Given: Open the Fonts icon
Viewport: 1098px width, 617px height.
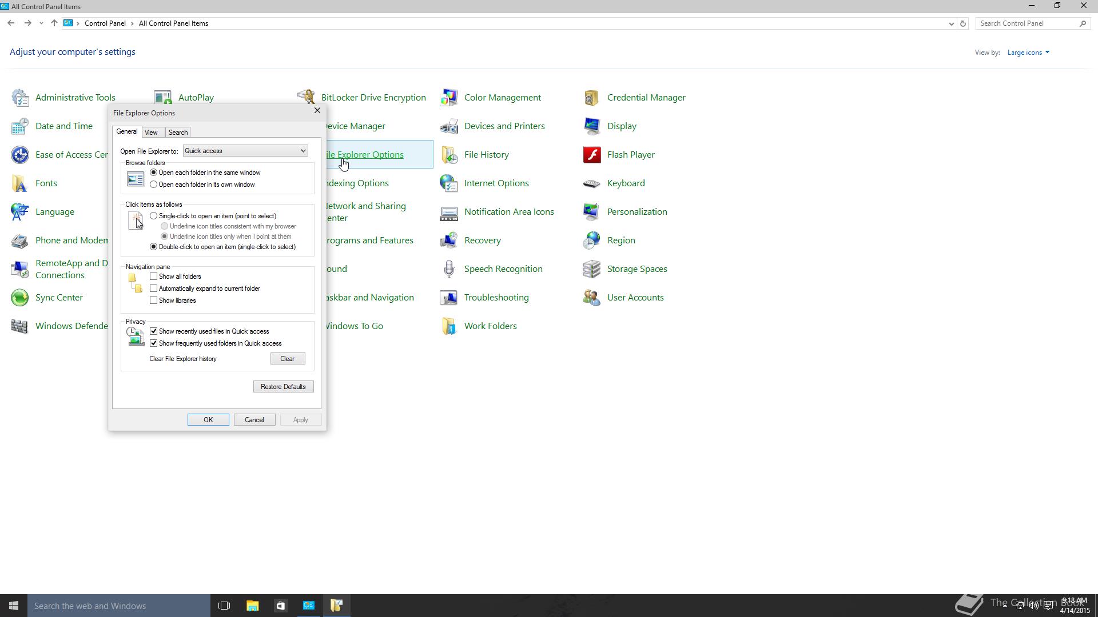Looking at the screenshot, I should coord(20,183).
